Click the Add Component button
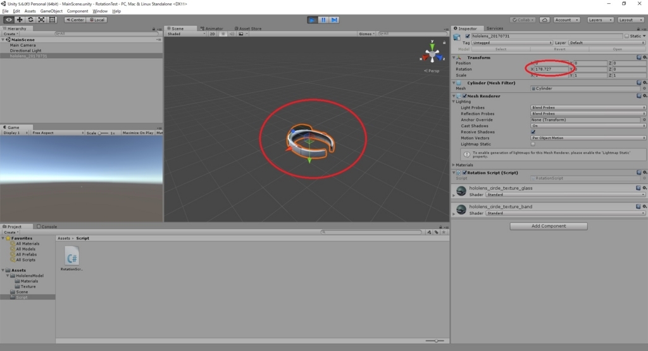 pos(549,226)
